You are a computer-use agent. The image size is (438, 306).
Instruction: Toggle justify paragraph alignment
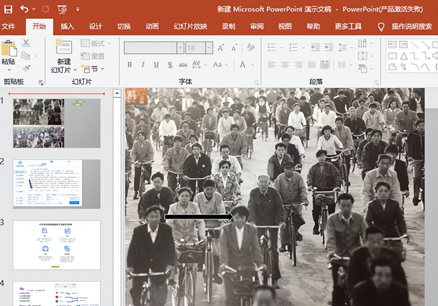(x=312, y=65)
